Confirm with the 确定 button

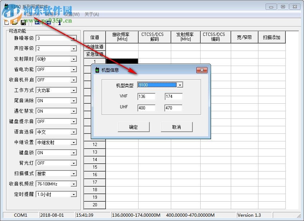134,127
